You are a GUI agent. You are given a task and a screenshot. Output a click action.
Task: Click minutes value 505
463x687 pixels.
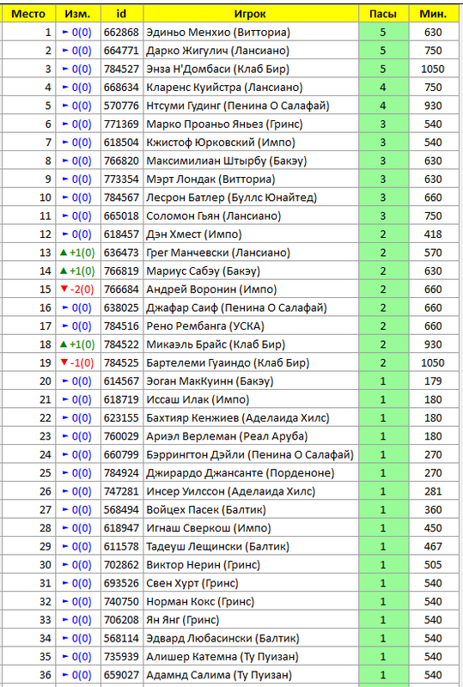[433, 565]
